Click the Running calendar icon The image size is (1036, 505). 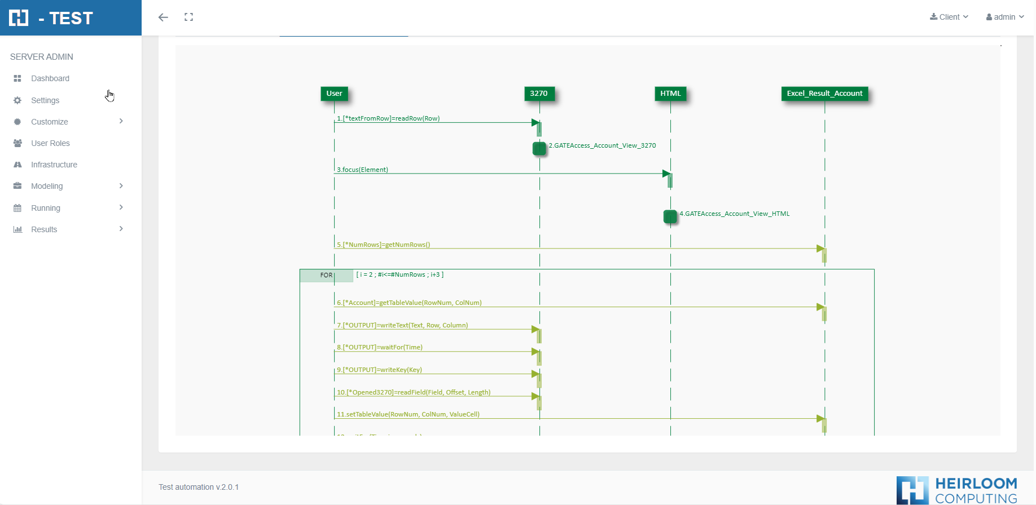[17, 208]
